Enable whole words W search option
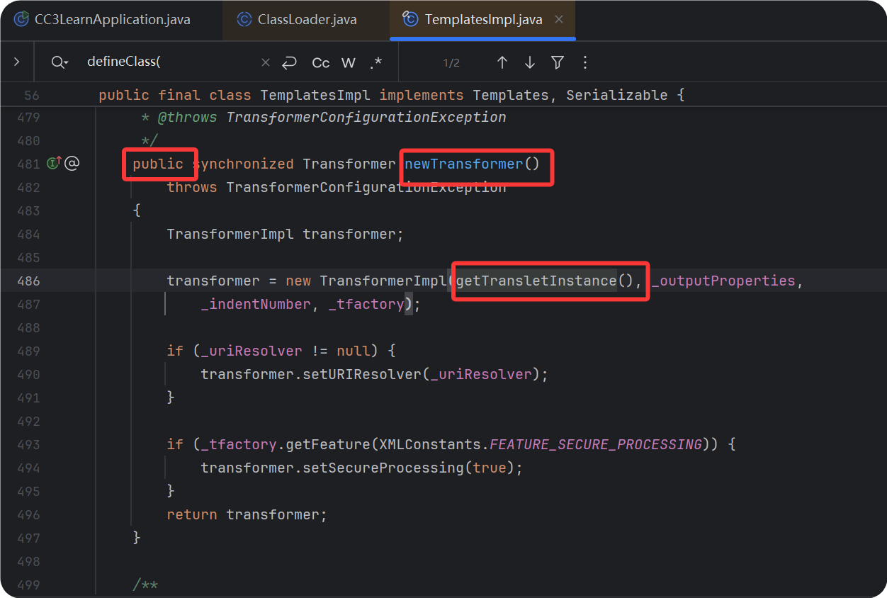The image size is (887, 598). tap(349, 62)
